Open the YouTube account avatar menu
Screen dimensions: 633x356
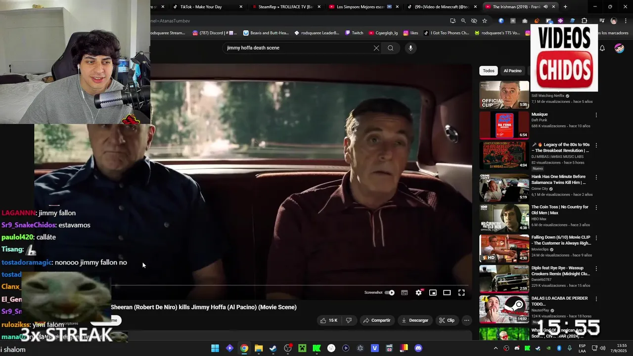[619, 48]
